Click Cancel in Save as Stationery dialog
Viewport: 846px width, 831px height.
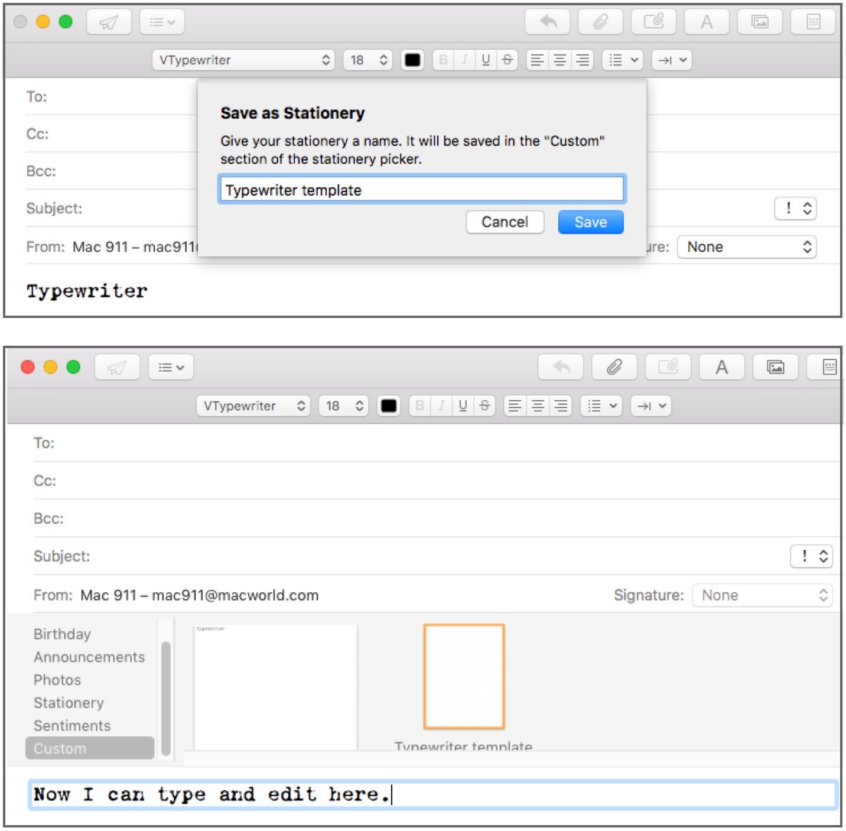point(505,222)
